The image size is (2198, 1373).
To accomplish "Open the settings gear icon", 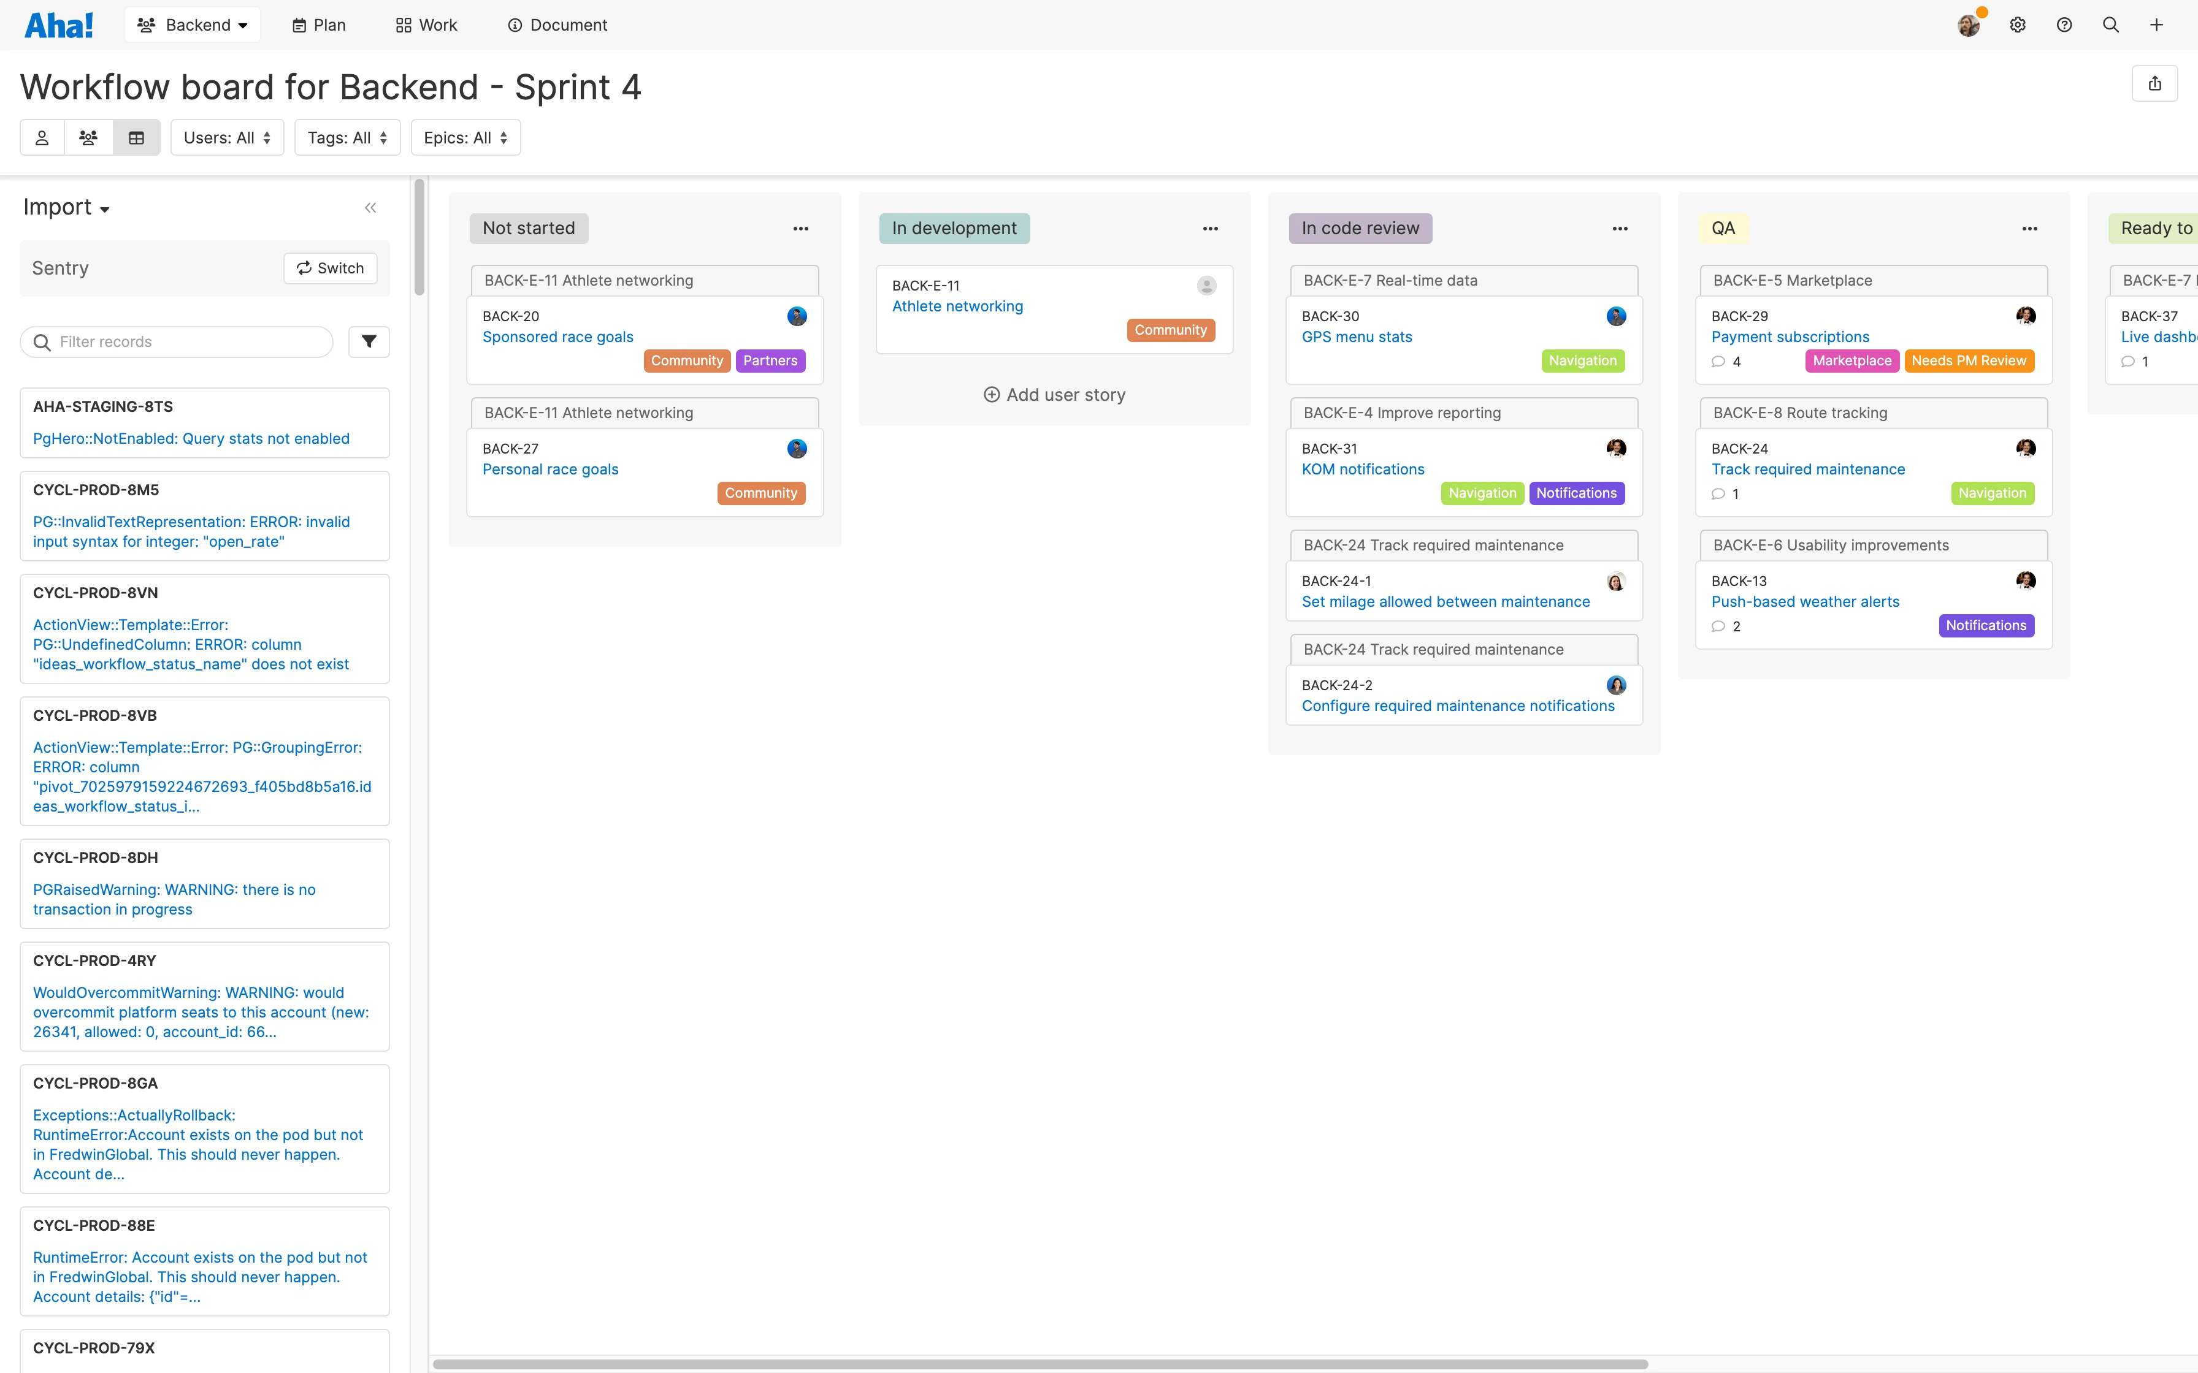I will pyautogui.click(x=2017, y=25).
